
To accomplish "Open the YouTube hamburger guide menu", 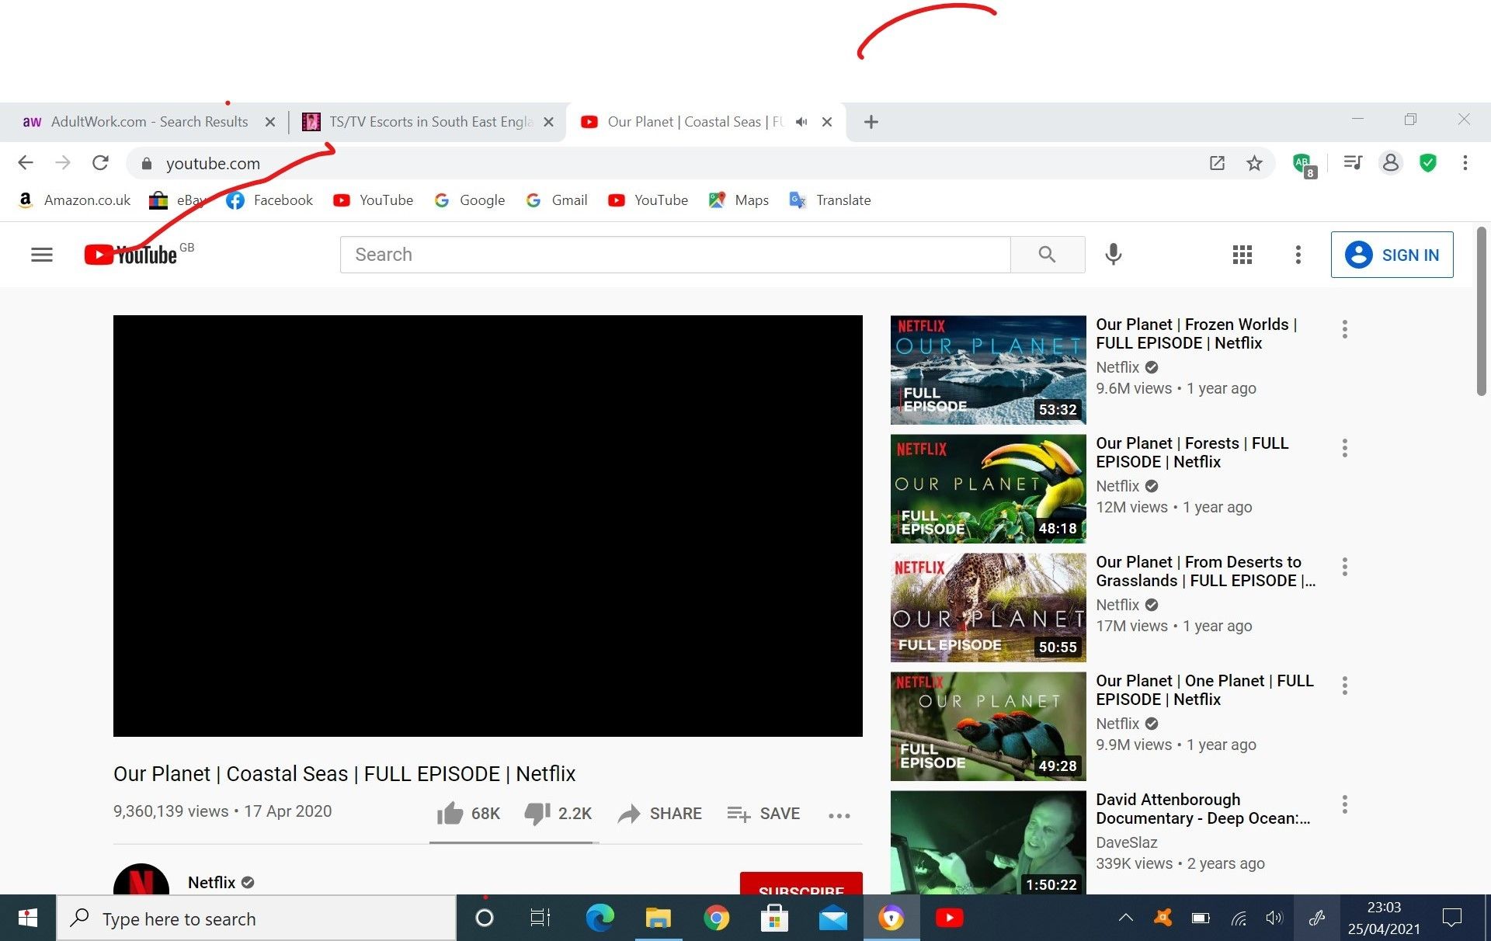I will (x=42, y=255).
